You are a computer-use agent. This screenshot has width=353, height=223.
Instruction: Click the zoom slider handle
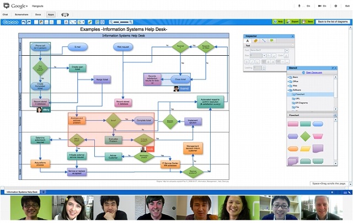tap(120, 22)
